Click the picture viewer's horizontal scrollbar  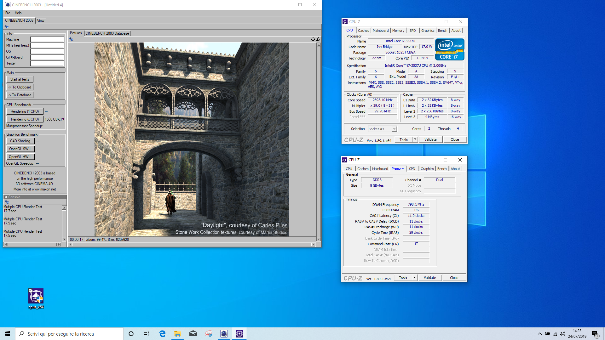[x=192, y=244]
